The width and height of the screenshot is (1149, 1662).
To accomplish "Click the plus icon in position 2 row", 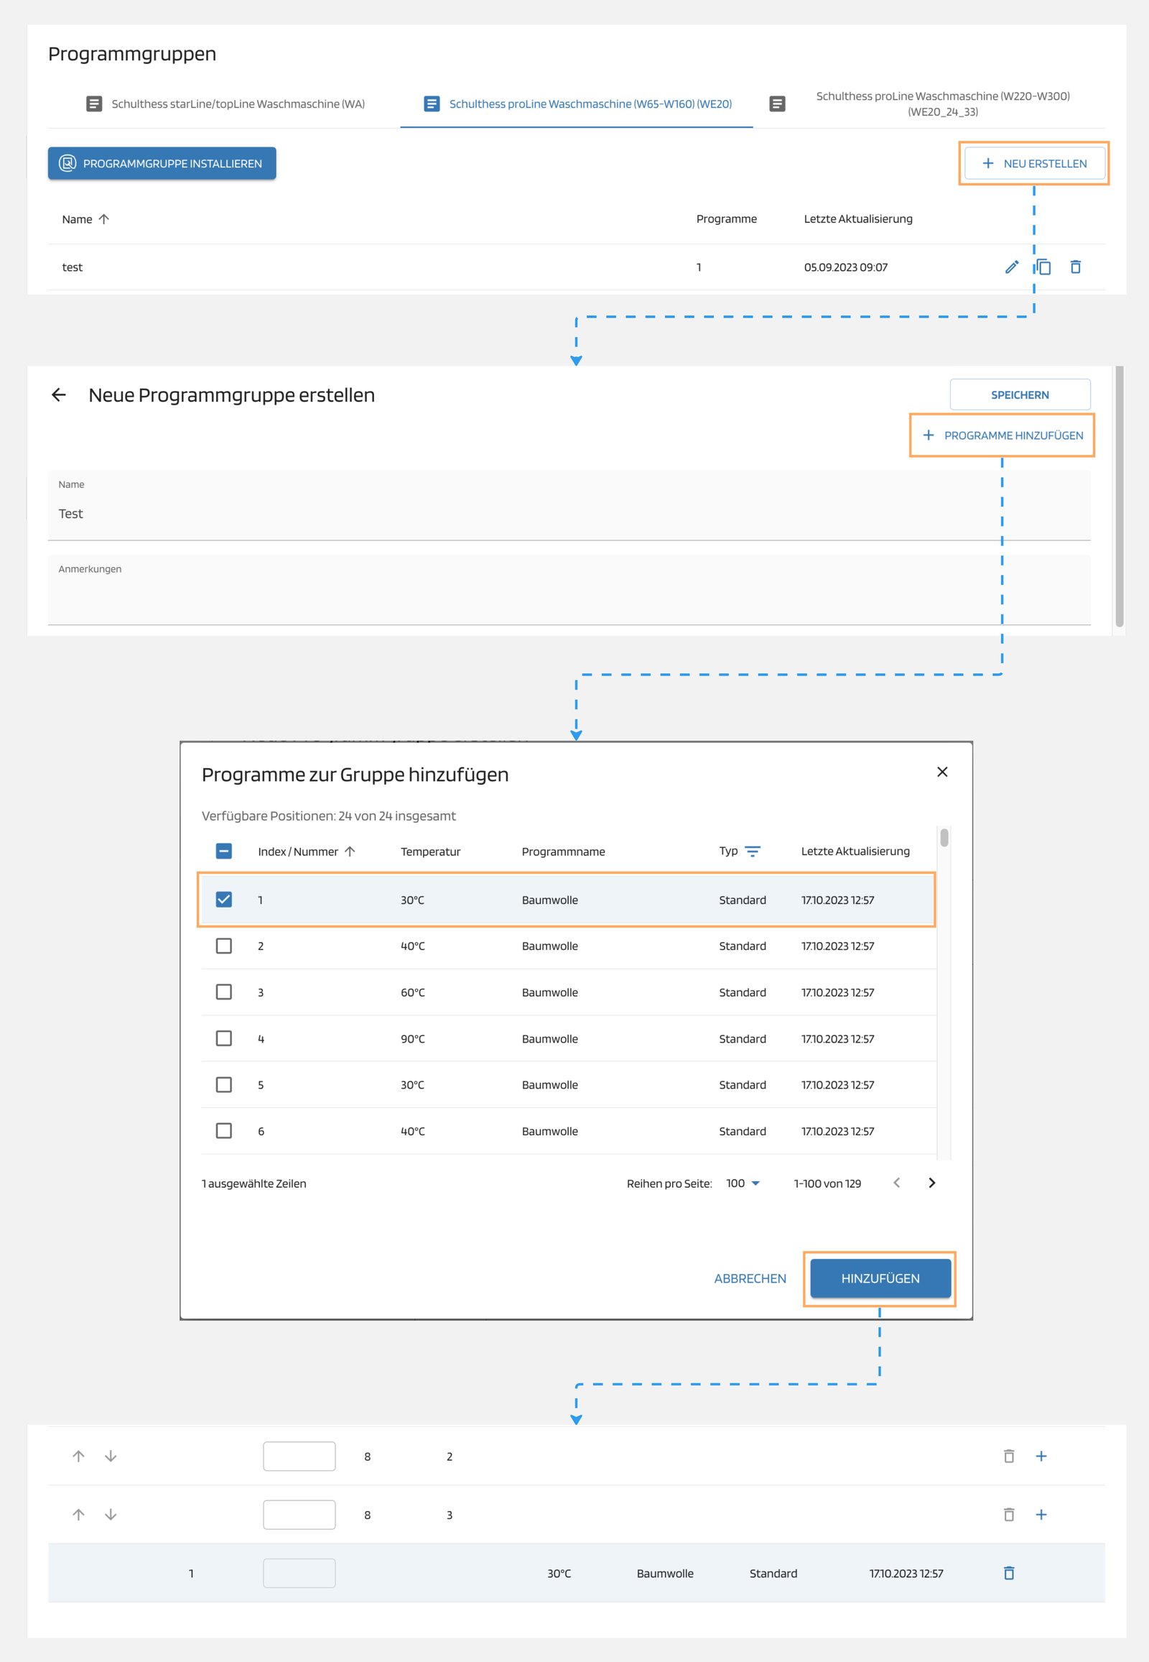I will point(1041,1456).
